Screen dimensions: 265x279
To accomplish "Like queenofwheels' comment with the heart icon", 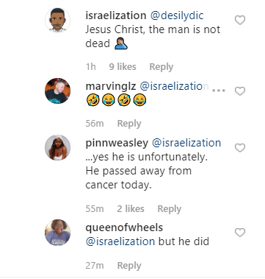I will (240, 233).
